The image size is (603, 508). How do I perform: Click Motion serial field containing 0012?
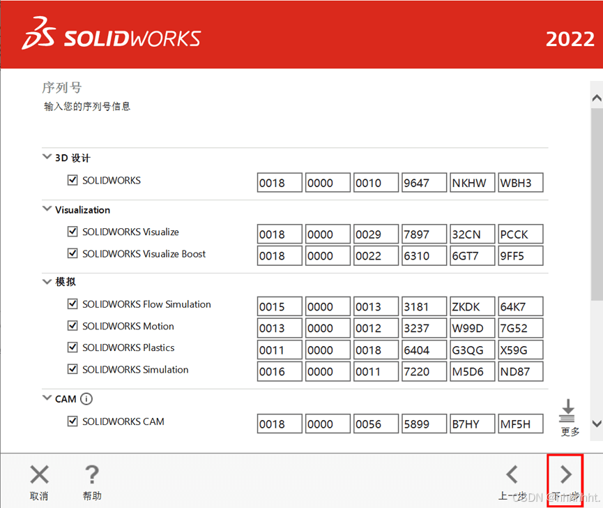pos(376,328)
